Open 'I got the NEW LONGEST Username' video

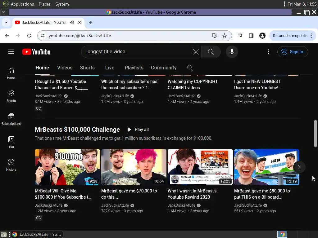(258, 85)
